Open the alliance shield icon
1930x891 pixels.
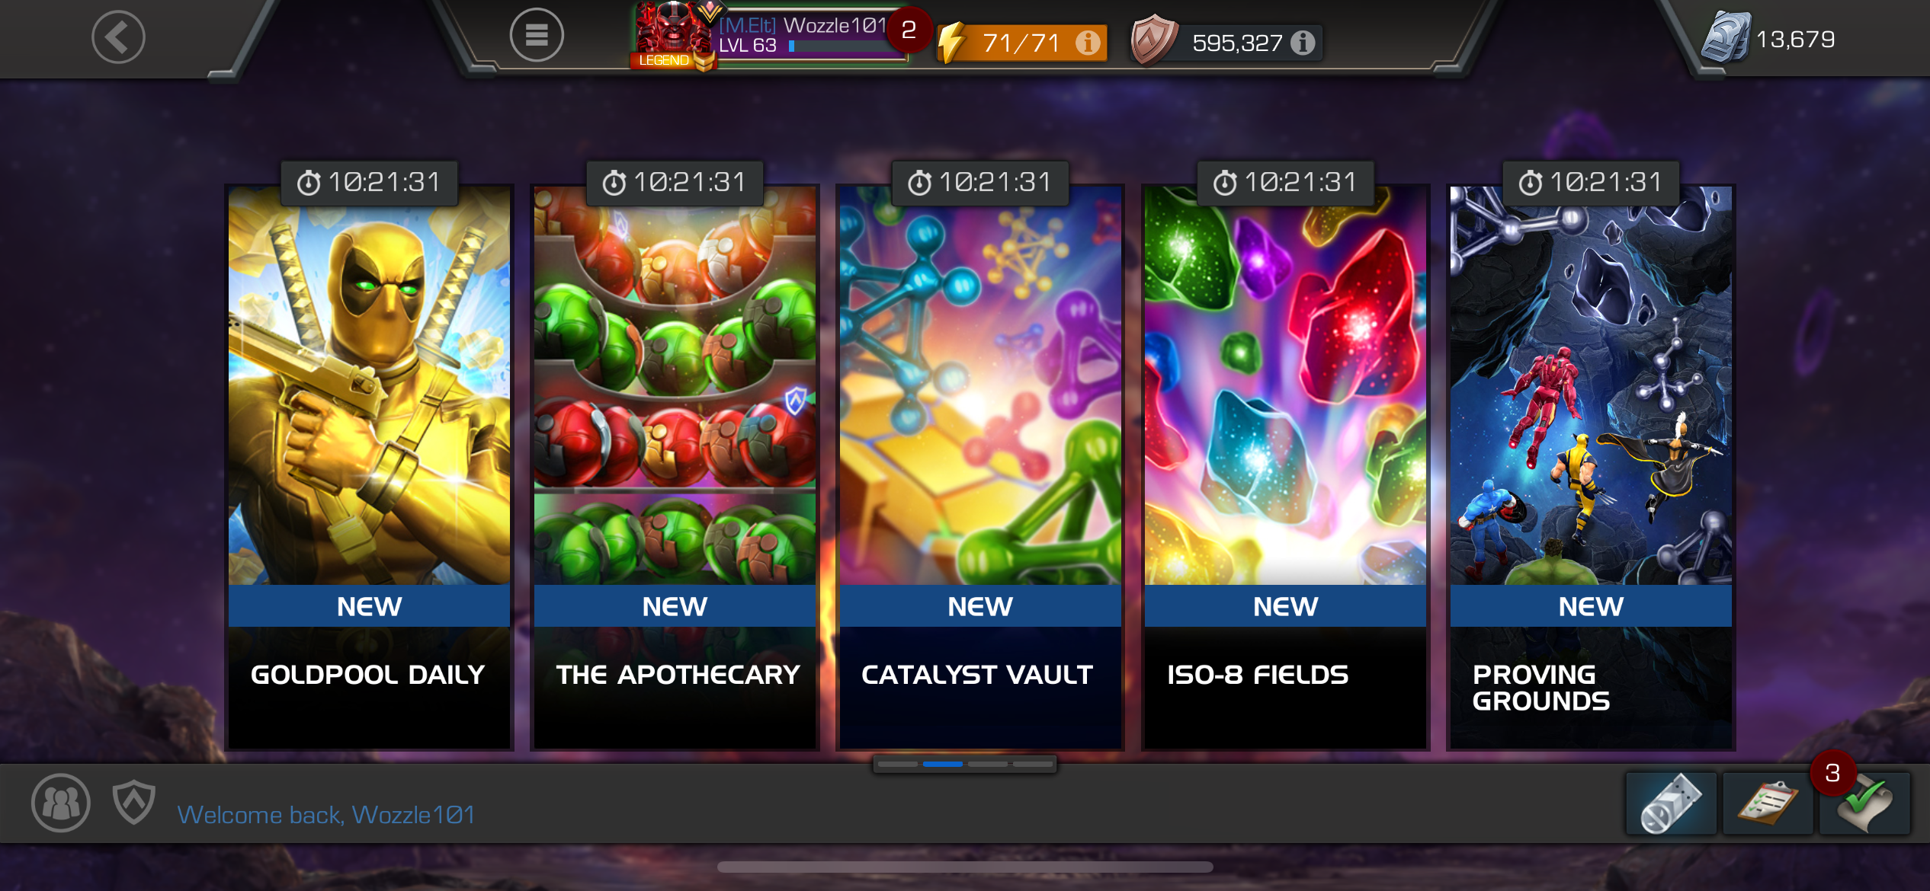(x=134, y=802)
